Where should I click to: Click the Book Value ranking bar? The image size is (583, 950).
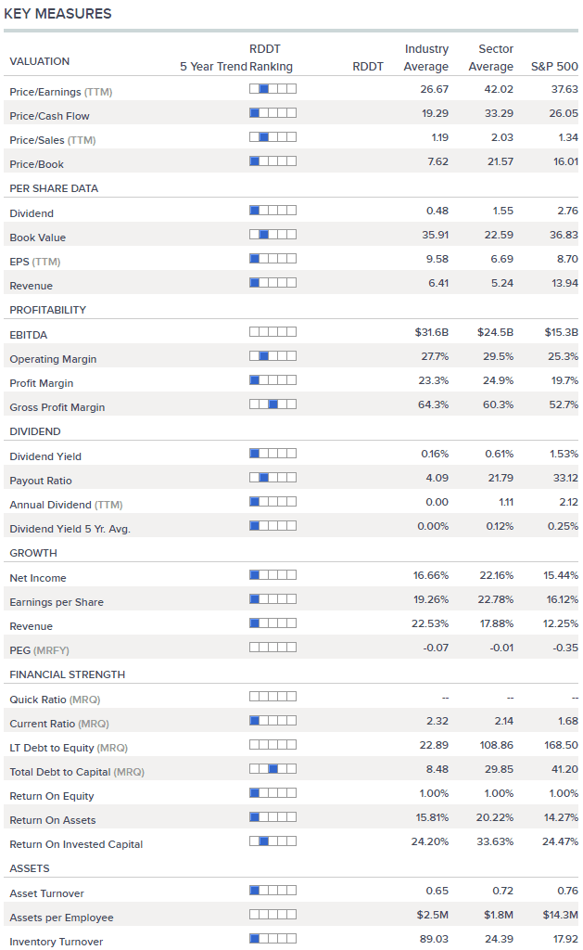(272, 235)
